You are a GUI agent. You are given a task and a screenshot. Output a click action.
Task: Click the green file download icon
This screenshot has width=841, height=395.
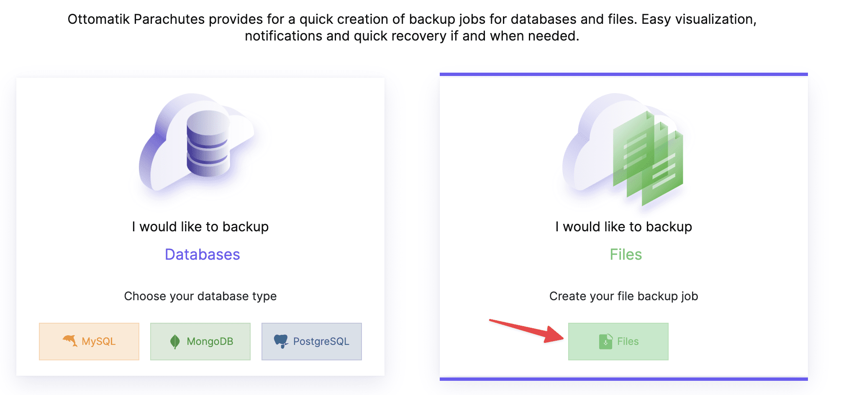point(605,342)
